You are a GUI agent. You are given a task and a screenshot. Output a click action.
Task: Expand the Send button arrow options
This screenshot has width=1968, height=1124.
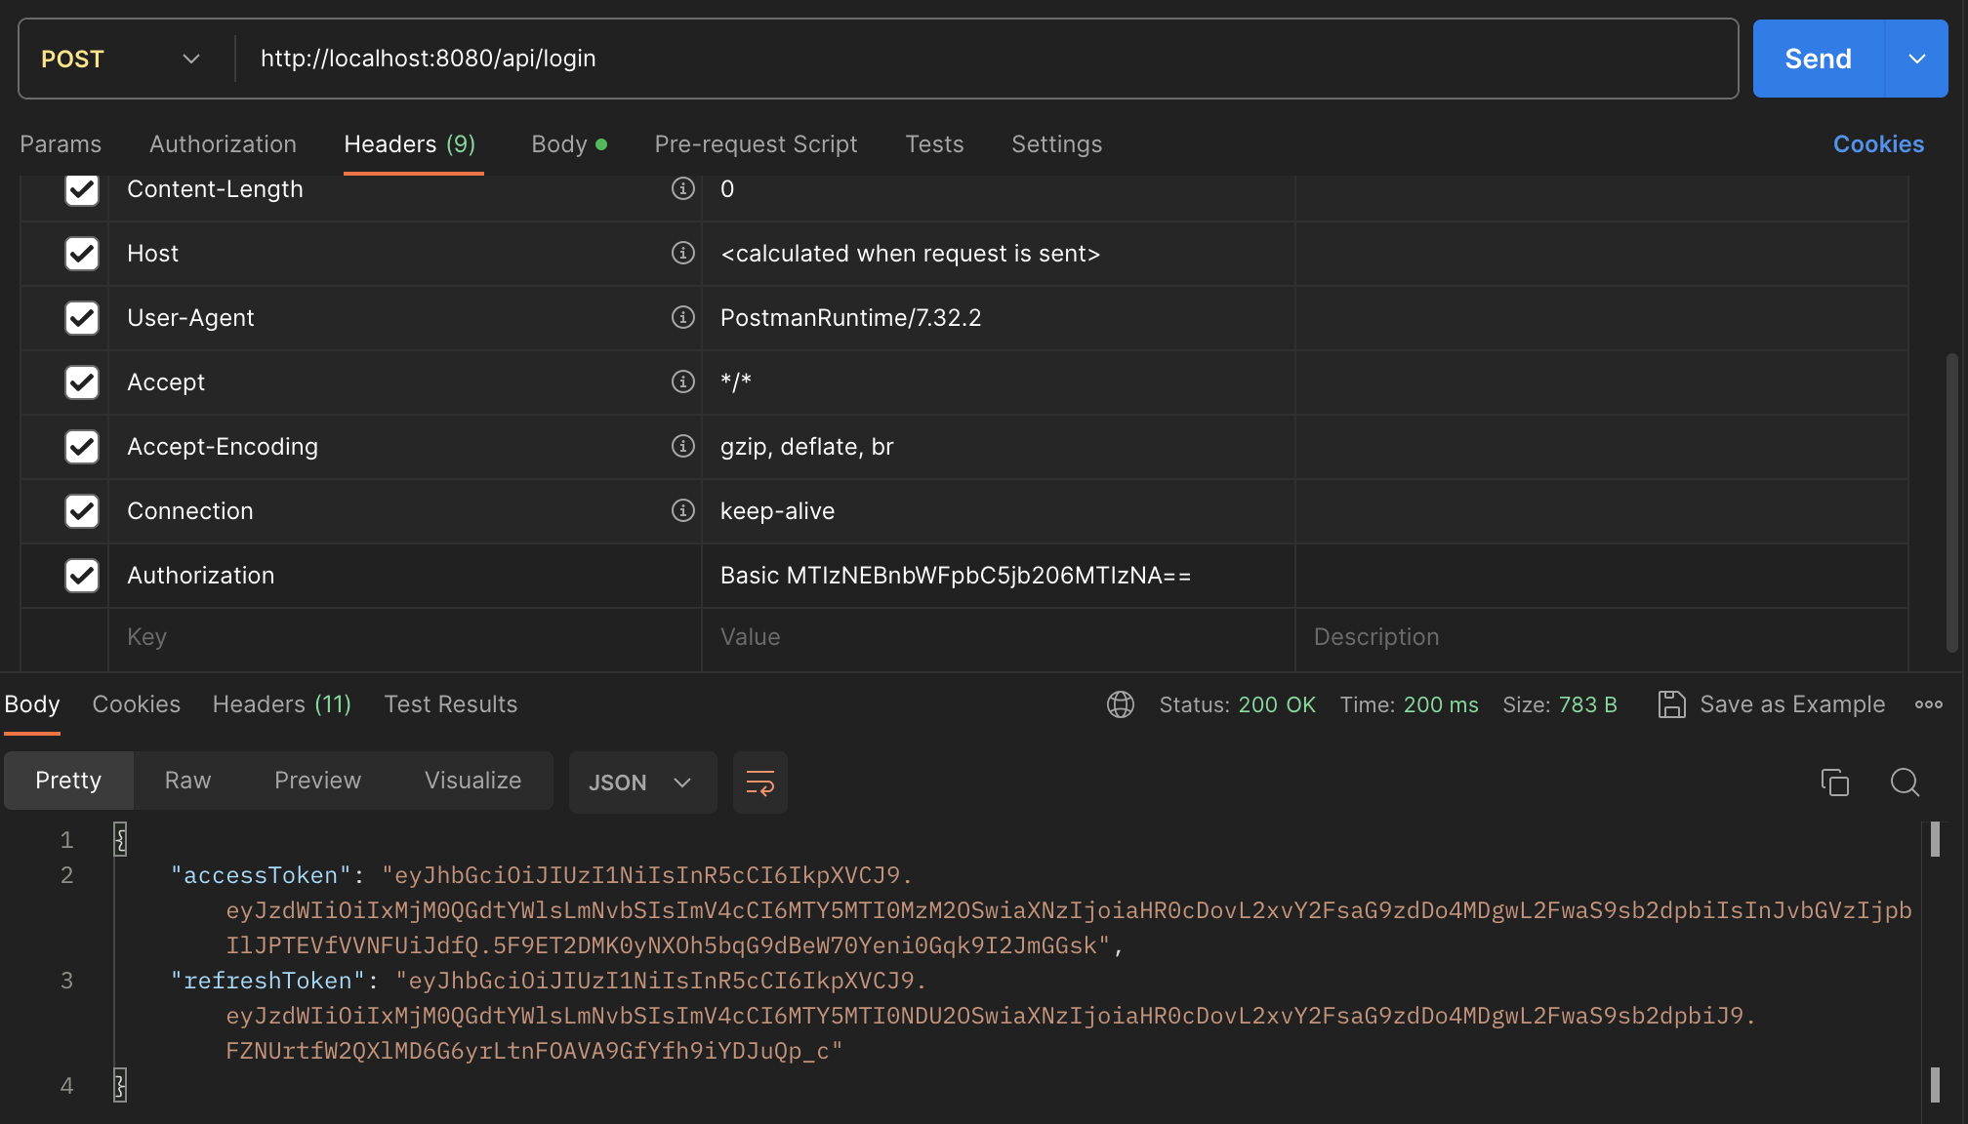click(1916, 59)
